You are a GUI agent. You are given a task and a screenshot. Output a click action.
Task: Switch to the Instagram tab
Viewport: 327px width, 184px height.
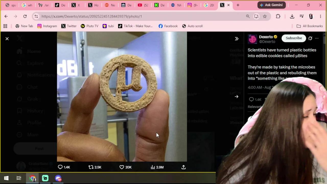pos(193,5)
